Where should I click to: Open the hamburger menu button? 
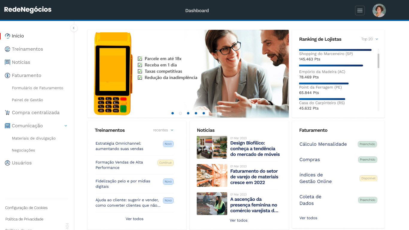pos(360,10)
